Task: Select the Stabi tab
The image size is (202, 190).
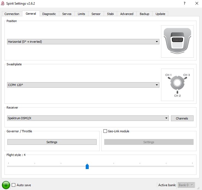Action: pyautogui.click(x=110, y=14)
